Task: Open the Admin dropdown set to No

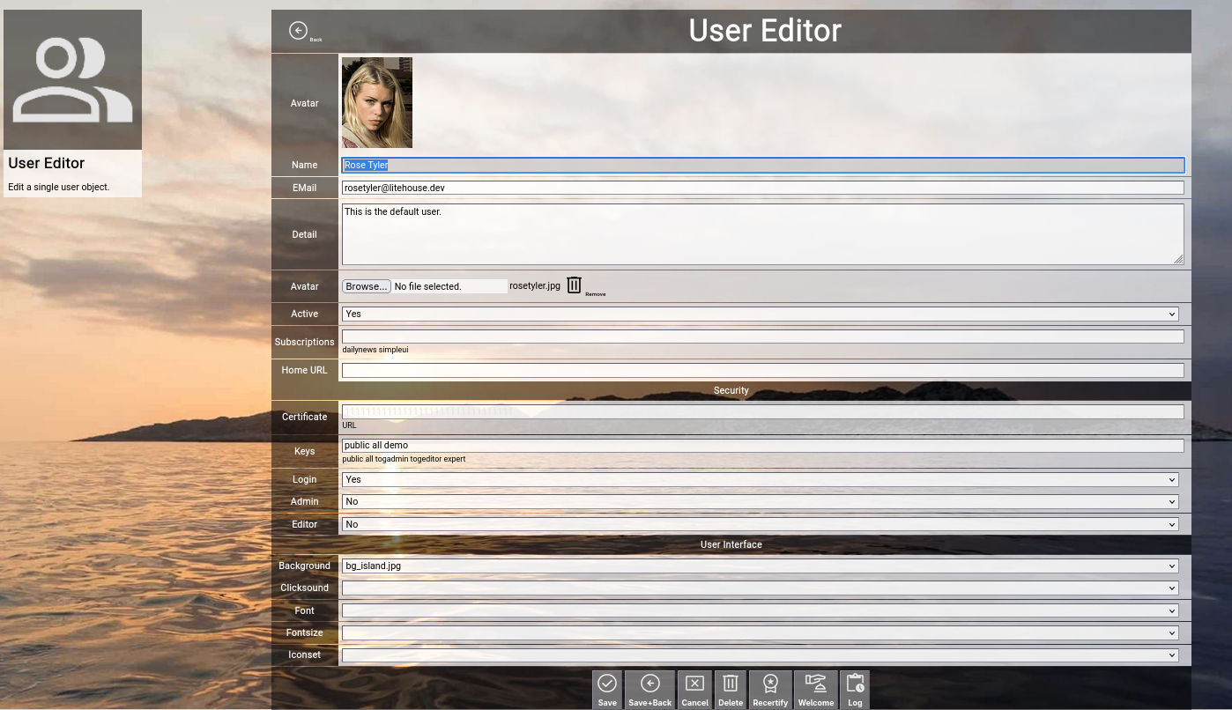Action: [761, 502]
